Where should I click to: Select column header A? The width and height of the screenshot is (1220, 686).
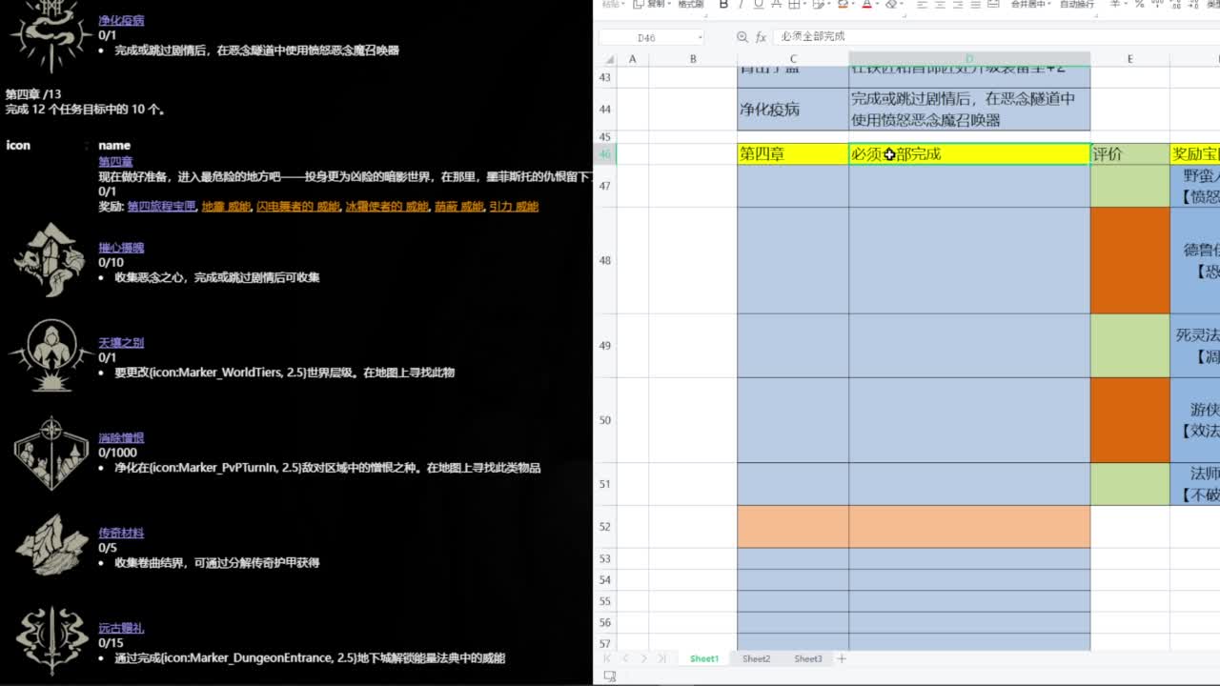[632, 59]
